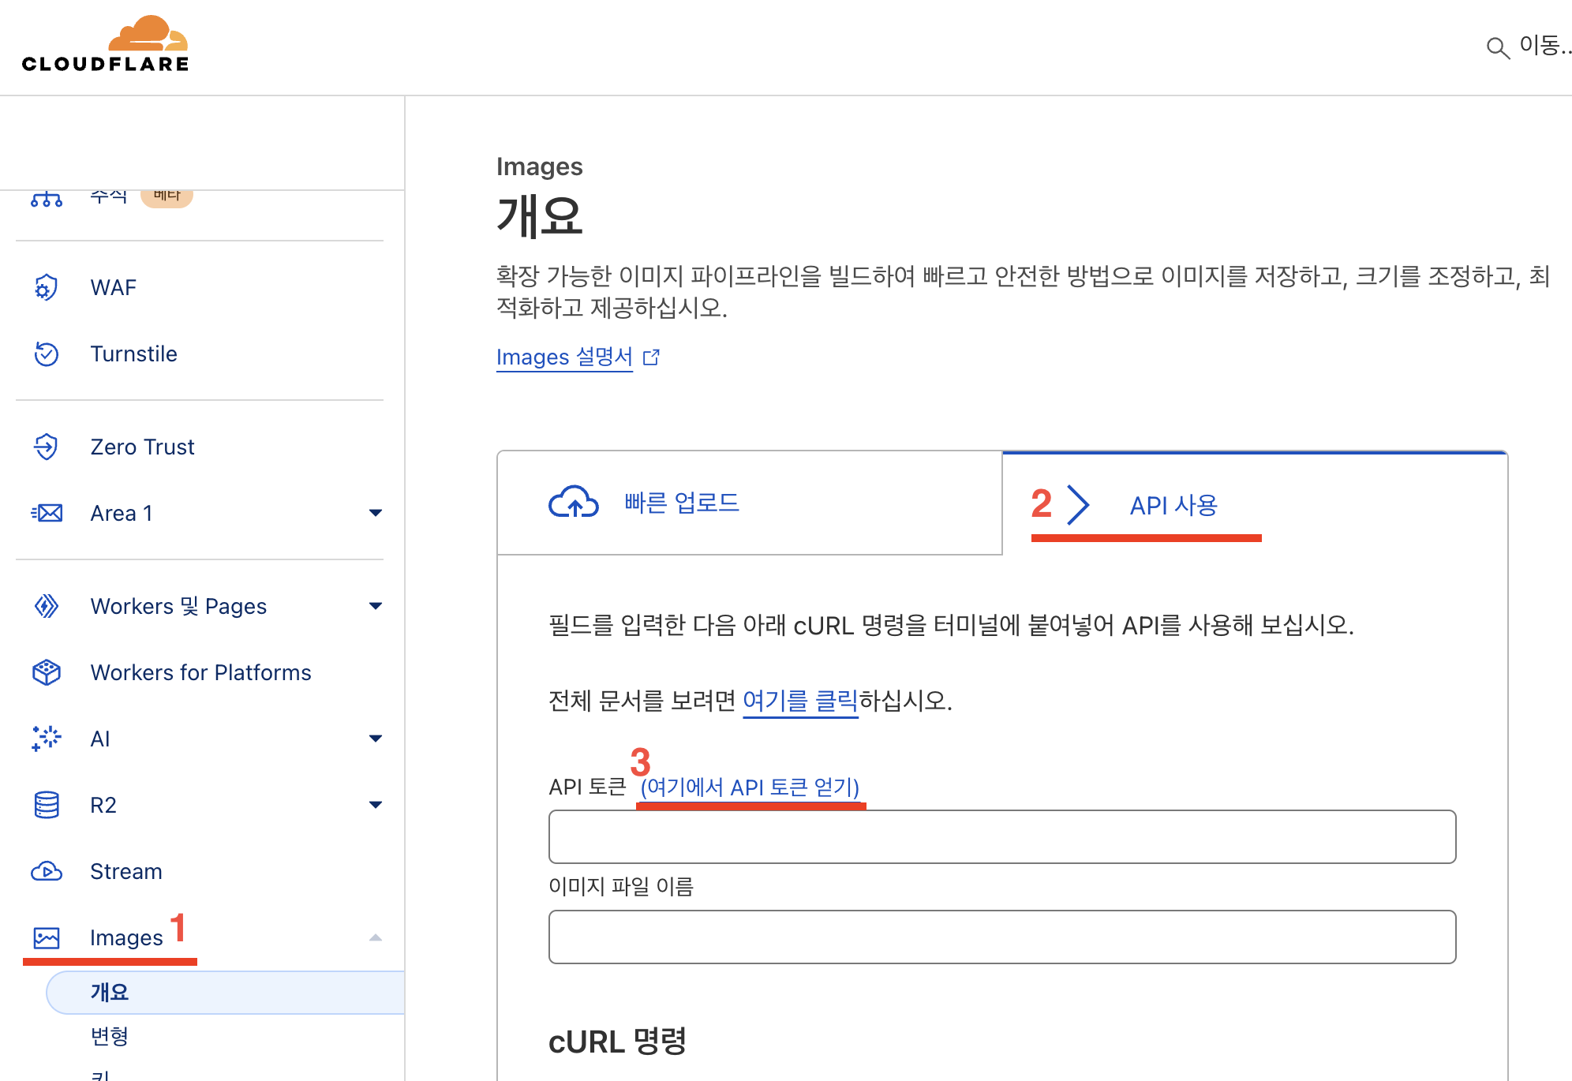This screenshot has height=1081, width=1572.
Task: Click the R2 database icon
Action: click(47, 805)
